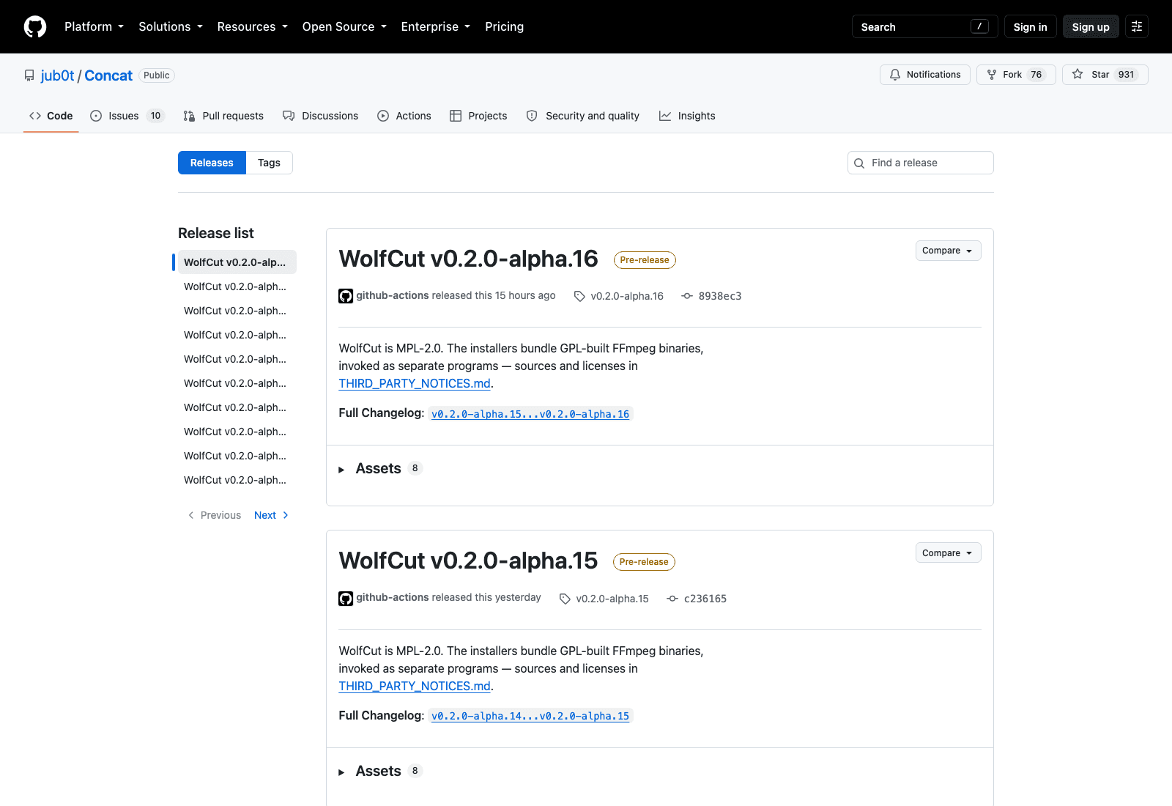Switch to the Issues tab
The width and height of the screenshot is (1172, 806).
(127, 116)
